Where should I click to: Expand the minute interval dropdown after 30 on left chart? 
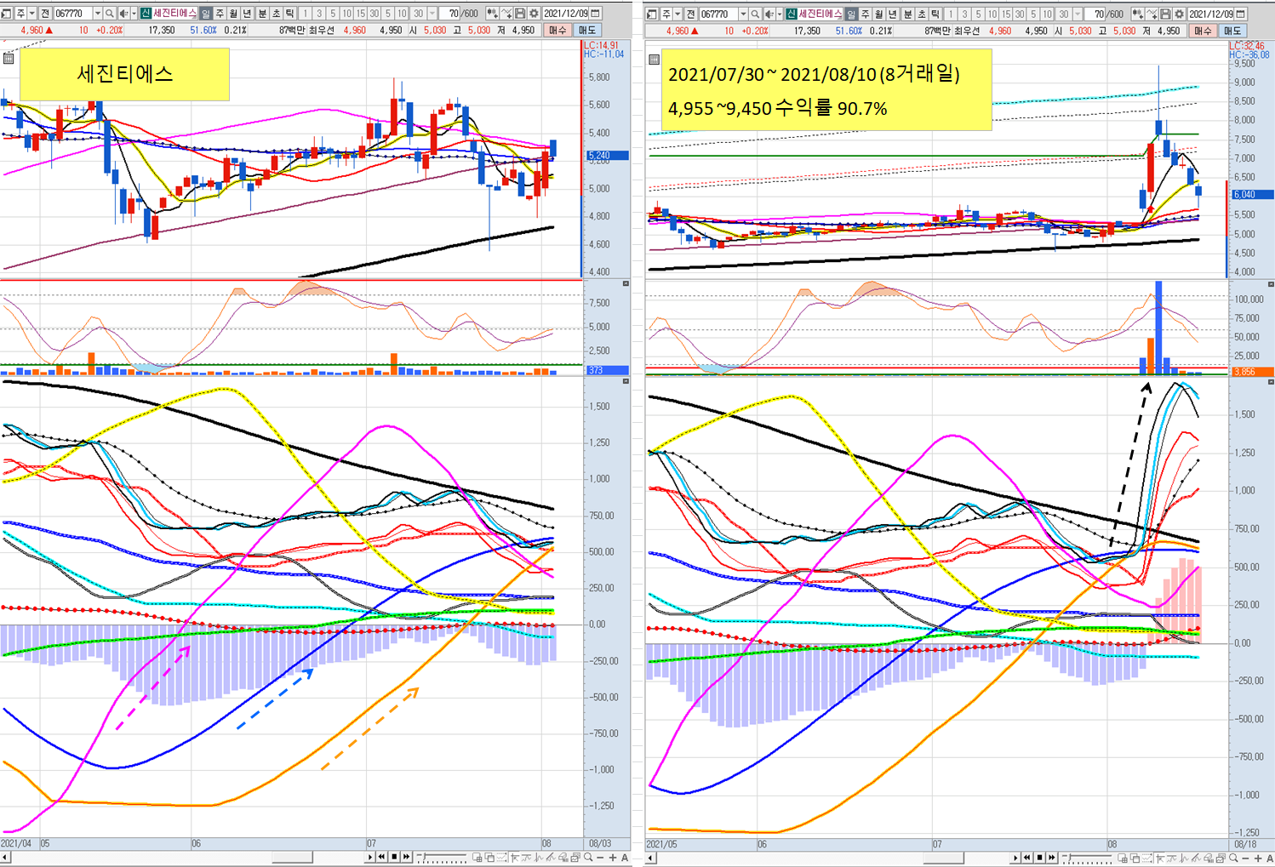432,14
